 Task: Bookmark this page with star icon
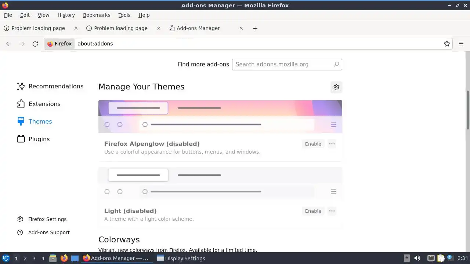pyautogui.click(x=447, y=44)
